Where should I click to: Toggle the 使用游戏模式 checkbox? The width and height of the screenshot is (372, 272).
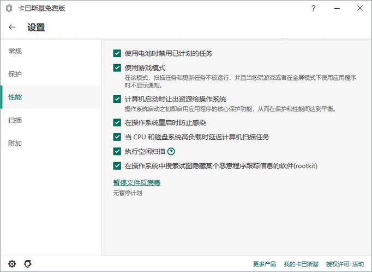[117, 68]
